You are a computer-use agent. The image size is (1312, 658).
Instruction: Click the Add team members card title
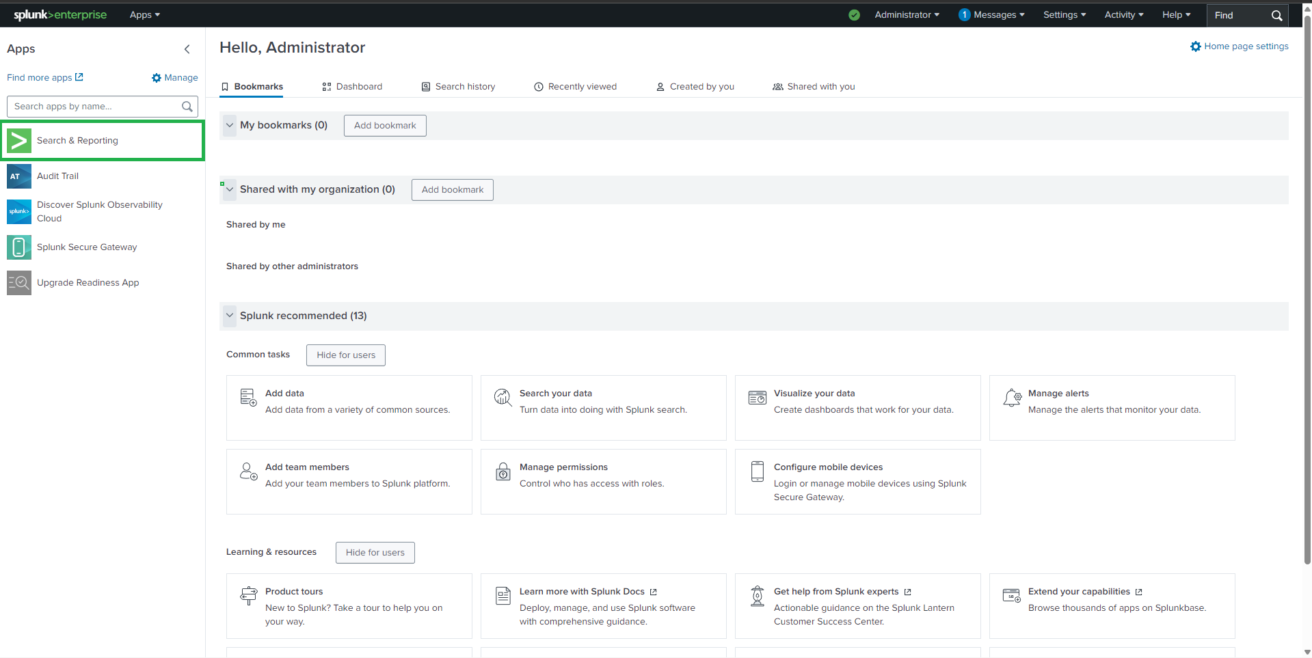click(307, 467)
